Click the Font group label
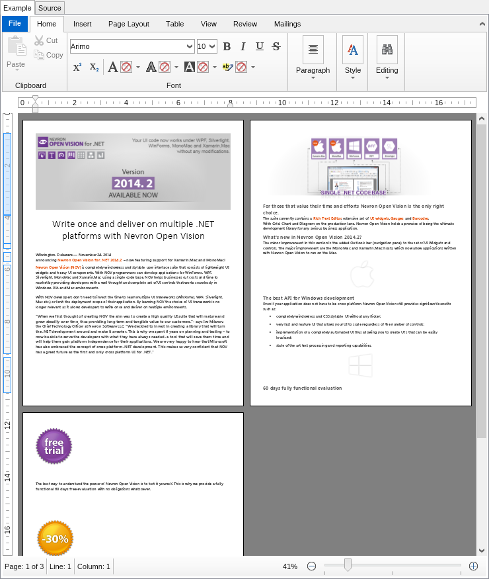This screenshot has height=579, width=489. 174,85
